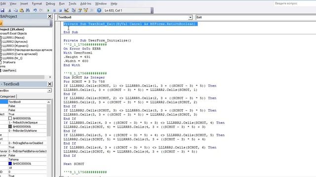This screenshot has height=177, width=316.
Task: Select sheet LLLRRR5 (Счета артиклей)
Action: point(20,54)
